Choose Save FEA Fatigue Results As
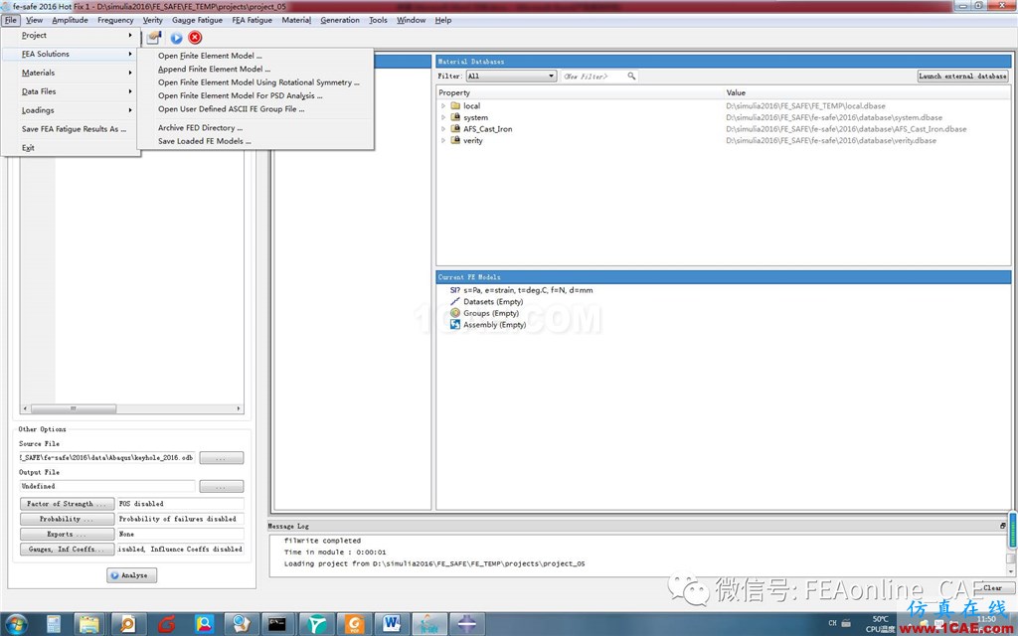This screenshot has height=636, width=1018. tap(72, 129)
